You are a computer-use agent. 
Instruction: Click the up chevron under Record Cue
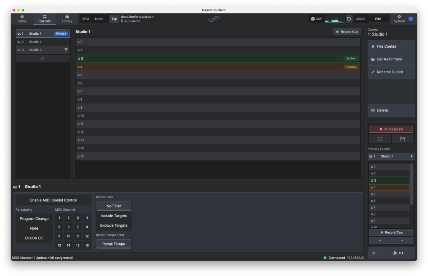point(380,240)
